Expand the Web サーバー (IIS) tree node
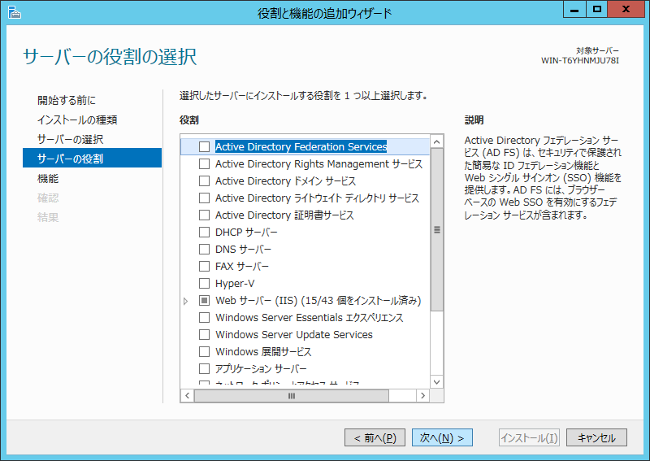The width and height of the screenshot is (650, 461). point(186,301)
